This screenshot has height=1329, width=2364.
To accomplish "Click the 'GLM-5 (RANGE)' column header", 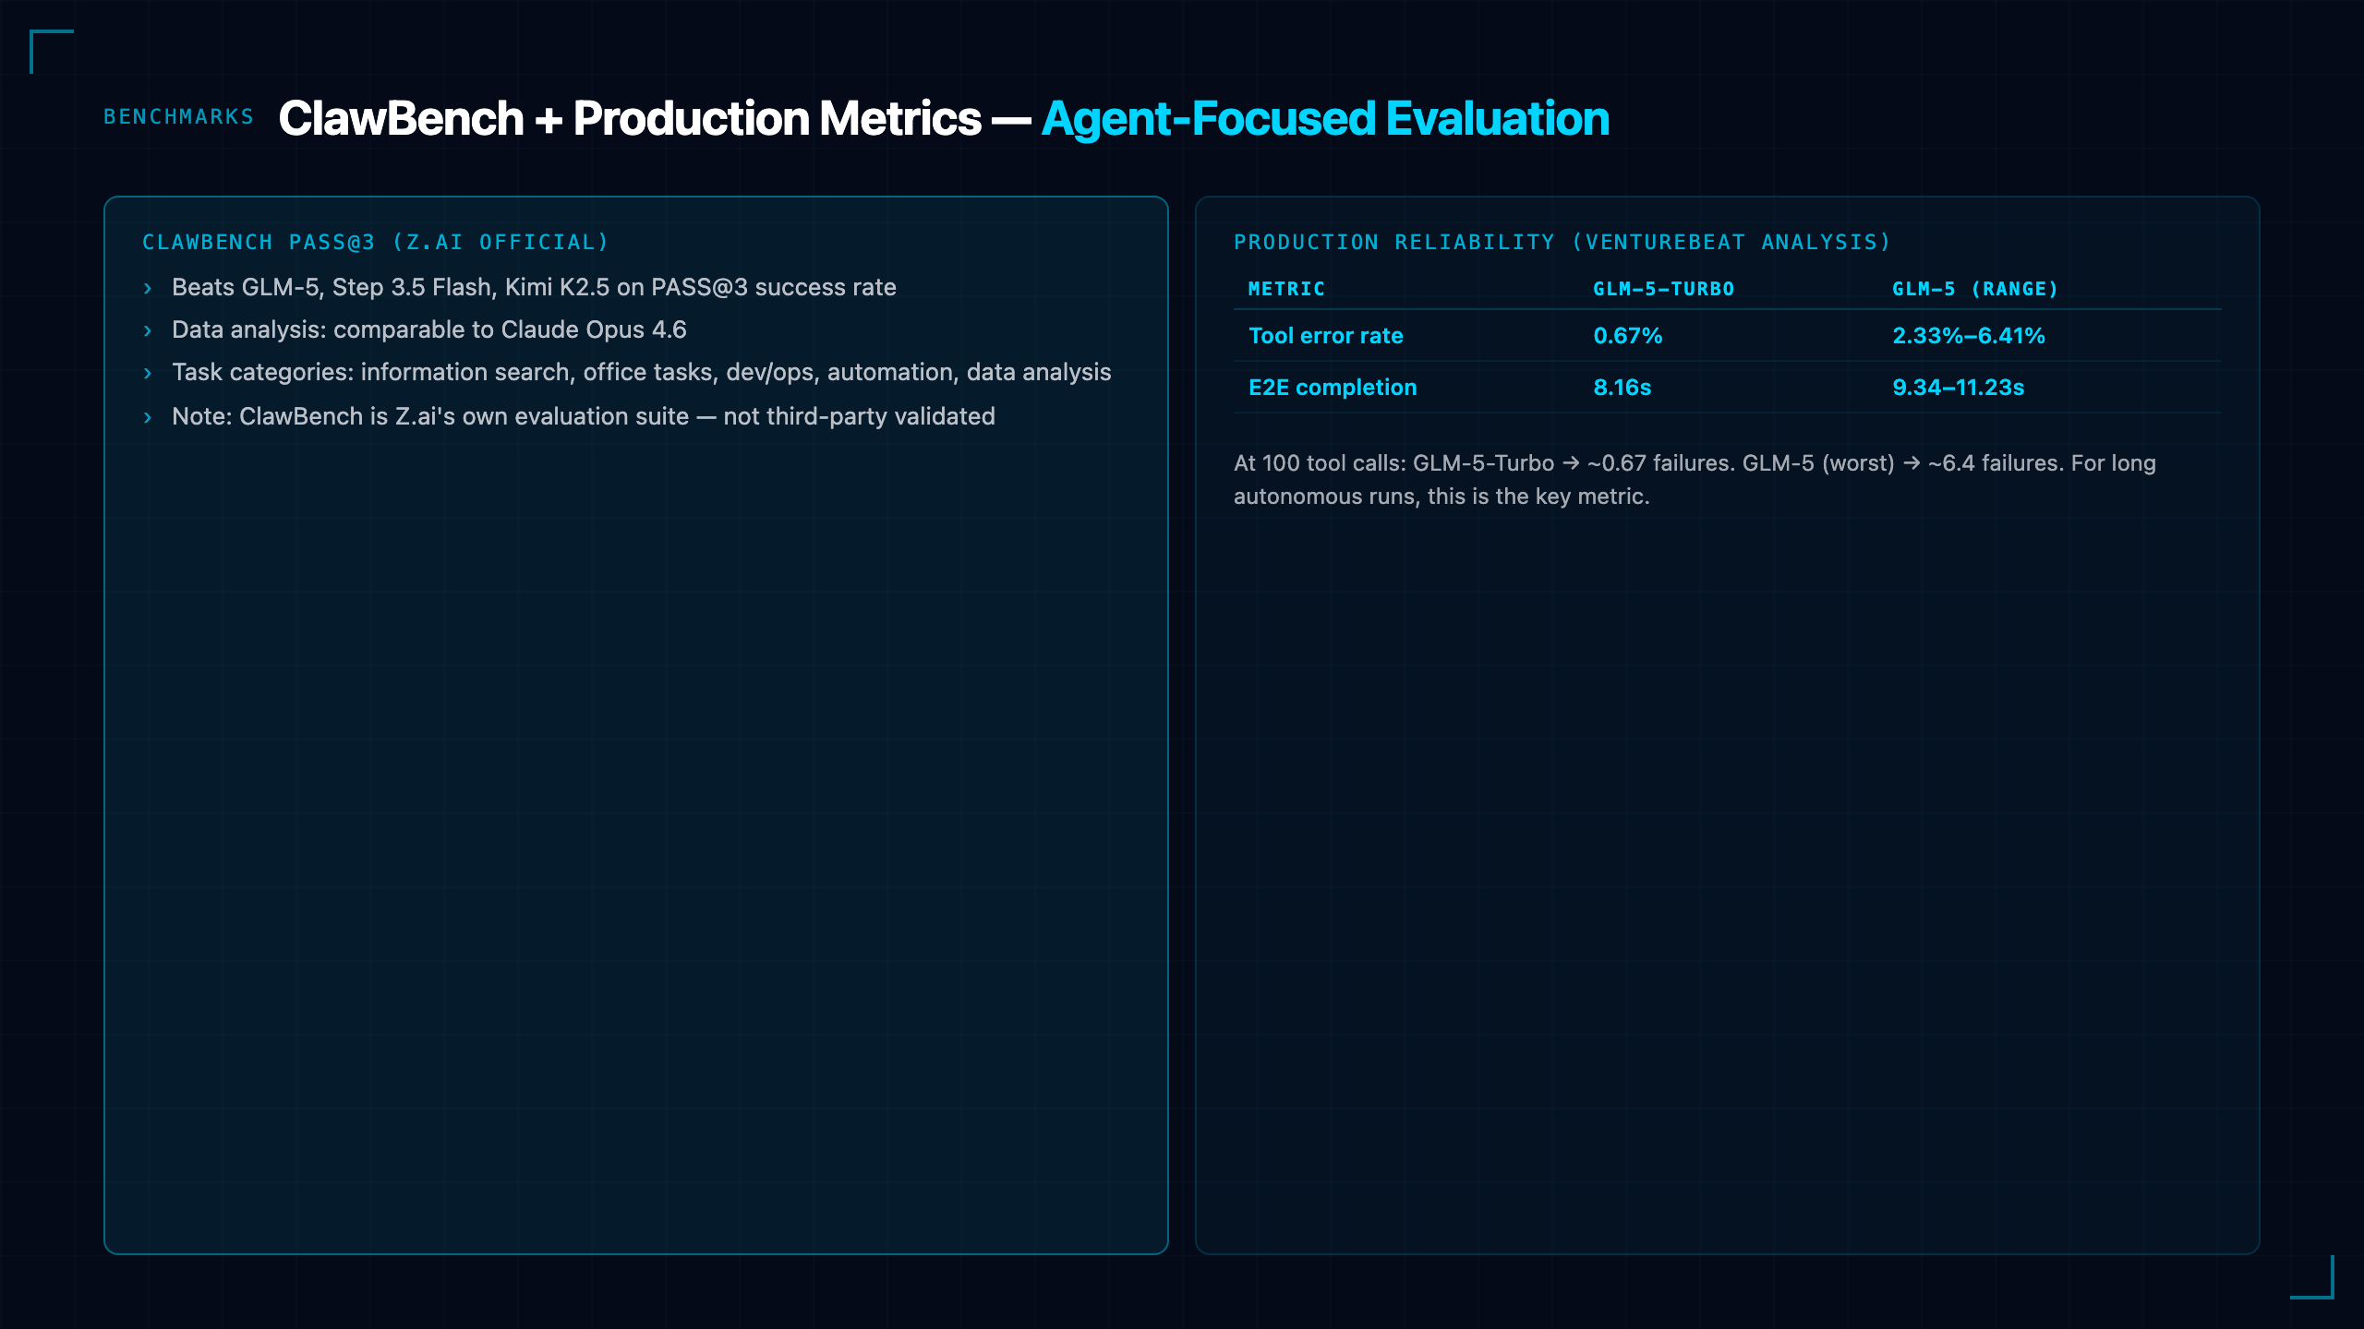I will [1975, 289].
